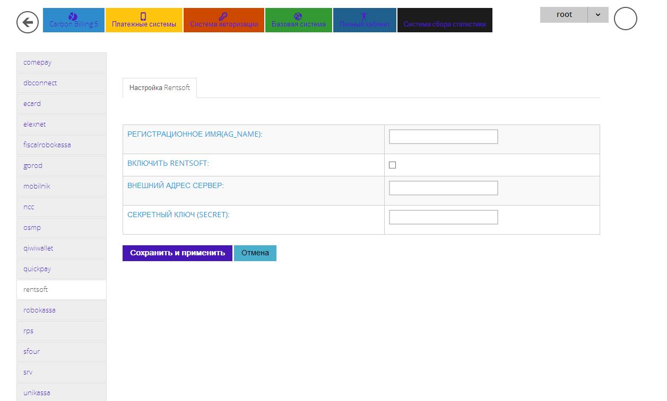
Task: Focus the Секретный ключ input field
Action: pyautogui.click(x=443, y=217)
